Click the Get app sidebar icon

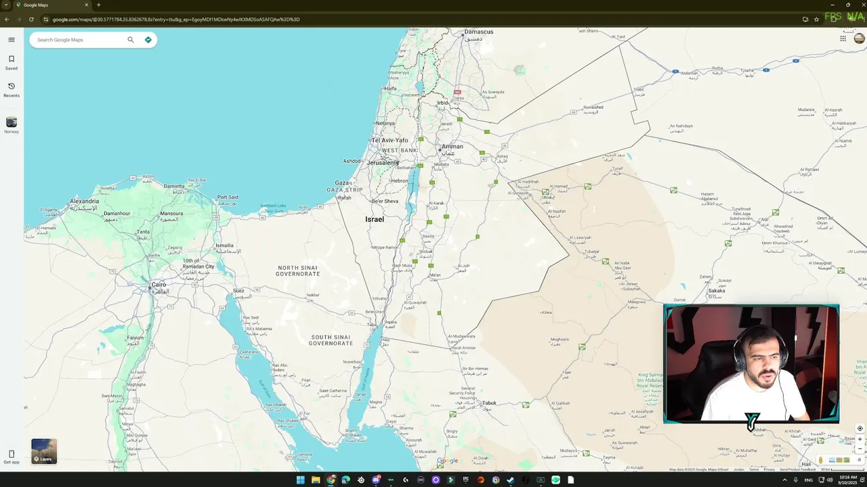12,457
